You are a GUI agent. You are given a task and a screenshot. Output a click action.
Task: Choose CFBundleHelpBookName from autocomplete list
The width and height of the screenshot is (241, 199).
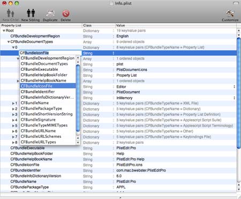48,80
